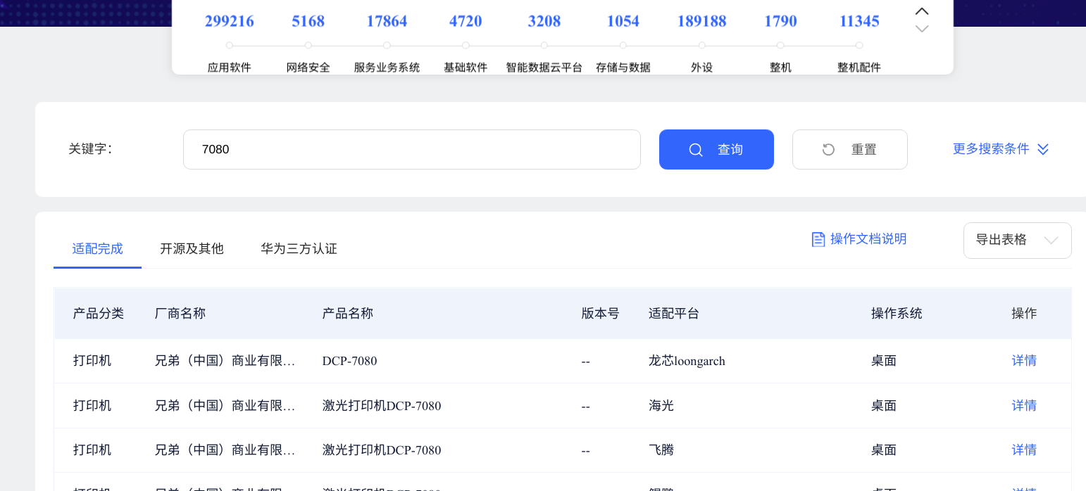Click the document icon beside 操作文档说明
The image size is (1086, 491).
coord(818,240)
